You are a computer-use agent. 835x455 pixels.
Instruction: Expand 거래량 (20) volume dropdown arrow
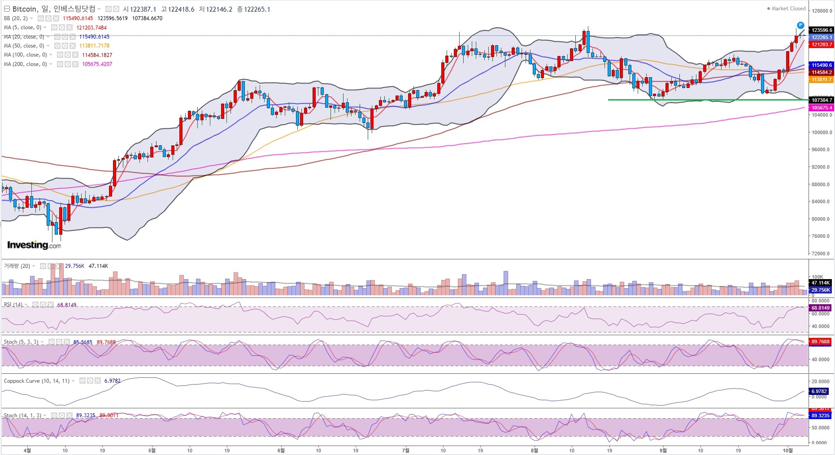coord(34,266)
